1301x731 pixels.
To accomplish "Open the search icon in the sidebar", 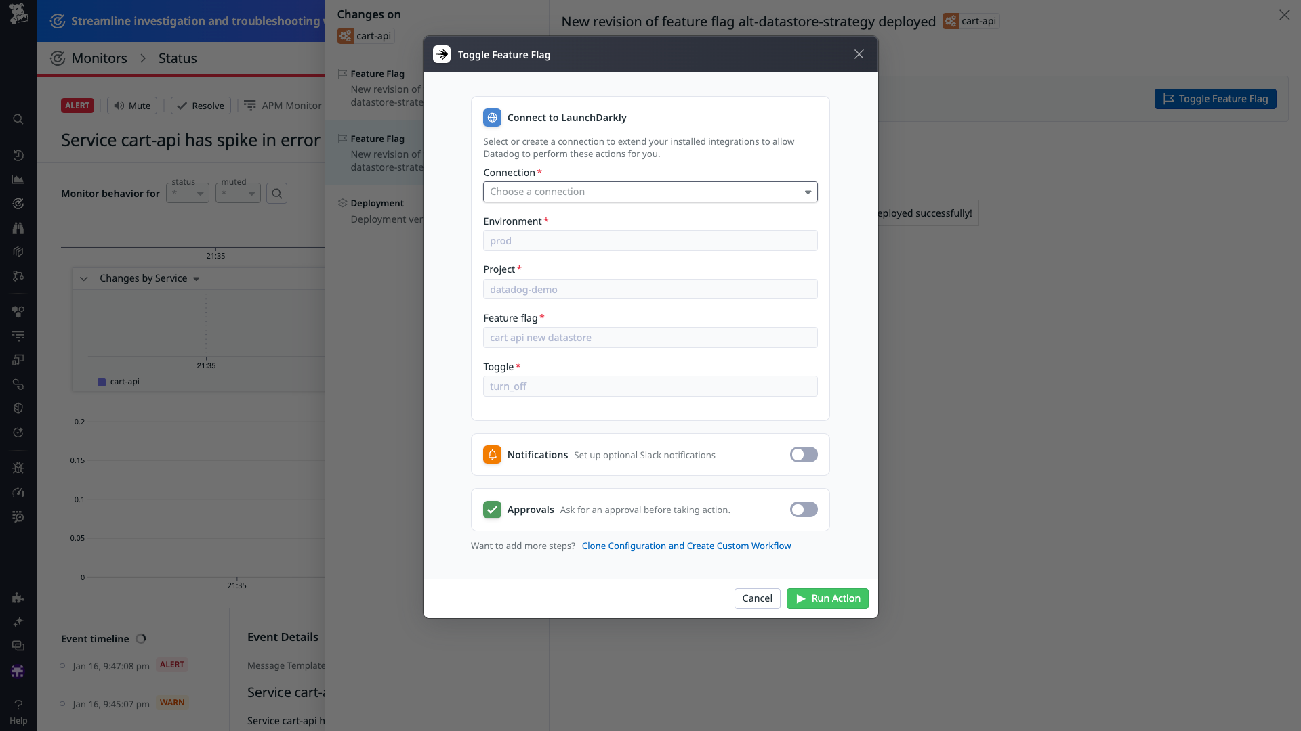I will click(18, 119).
